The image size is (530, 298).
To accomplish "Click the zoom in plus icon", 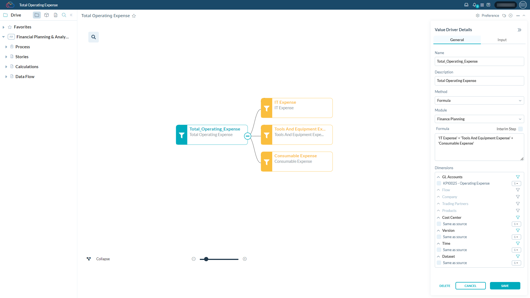I will coord(245,259).
